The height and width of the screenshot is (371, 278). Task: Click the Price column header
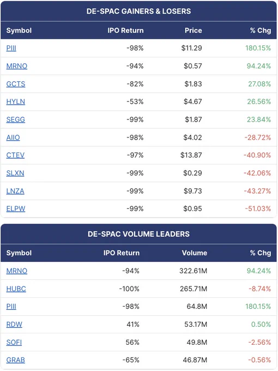tap(193, 31)
